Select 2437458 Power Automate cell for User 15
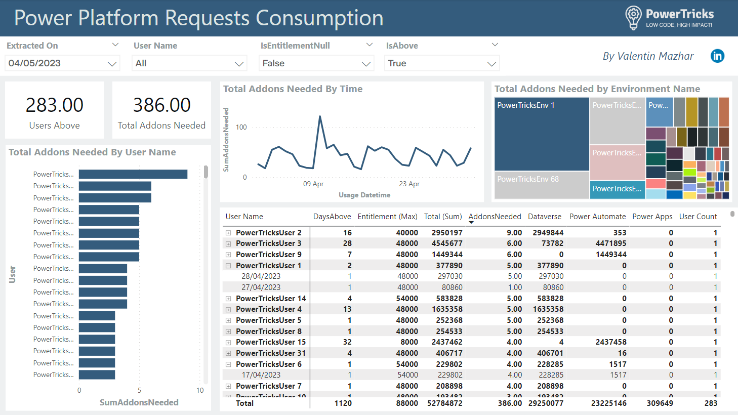Screen dimensions: 738x415 coord(611,342)
